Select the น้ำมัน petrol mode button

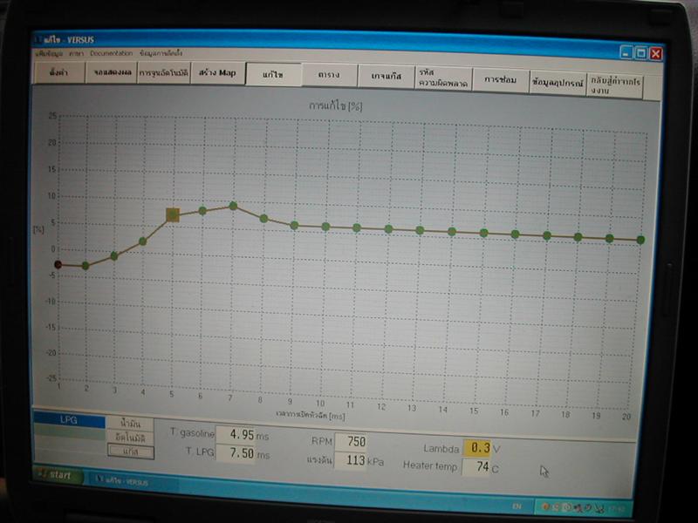(130, 424)
